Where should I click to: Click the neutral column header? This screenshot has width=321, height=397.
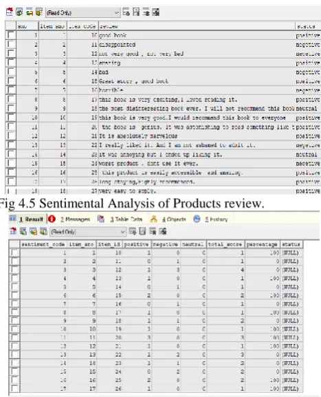pyautogui.click(x=193, y=244)
